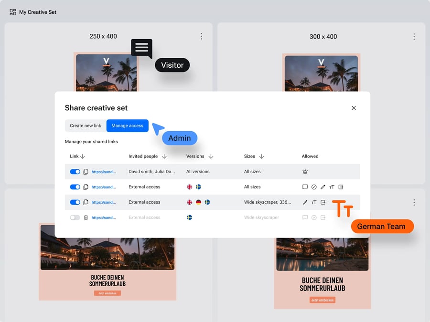Sort by the Versions column arrow

211,156
